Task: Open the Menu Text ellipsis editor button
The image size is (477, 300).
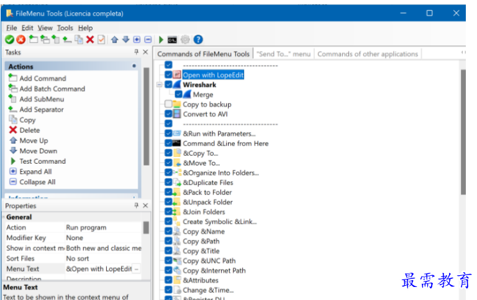Action: click(x=136, y=269)
